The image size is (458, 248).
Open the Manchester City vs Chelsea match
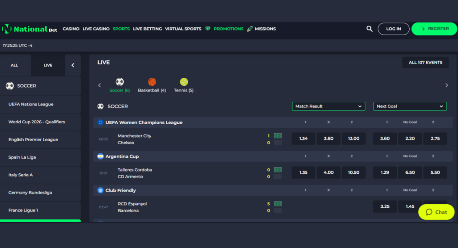point(134,139)
